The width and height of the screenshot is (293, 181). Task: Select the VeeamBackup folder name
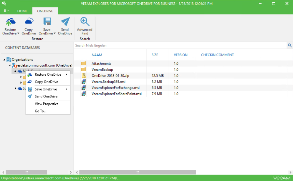tap(102, 70)
